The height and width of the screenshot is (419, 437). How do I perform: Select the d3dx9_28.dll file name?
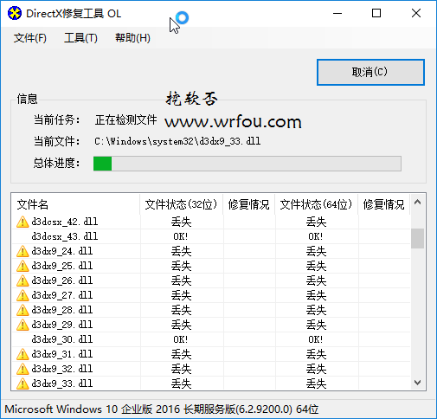pyautogui.click(x=62, y=310)
